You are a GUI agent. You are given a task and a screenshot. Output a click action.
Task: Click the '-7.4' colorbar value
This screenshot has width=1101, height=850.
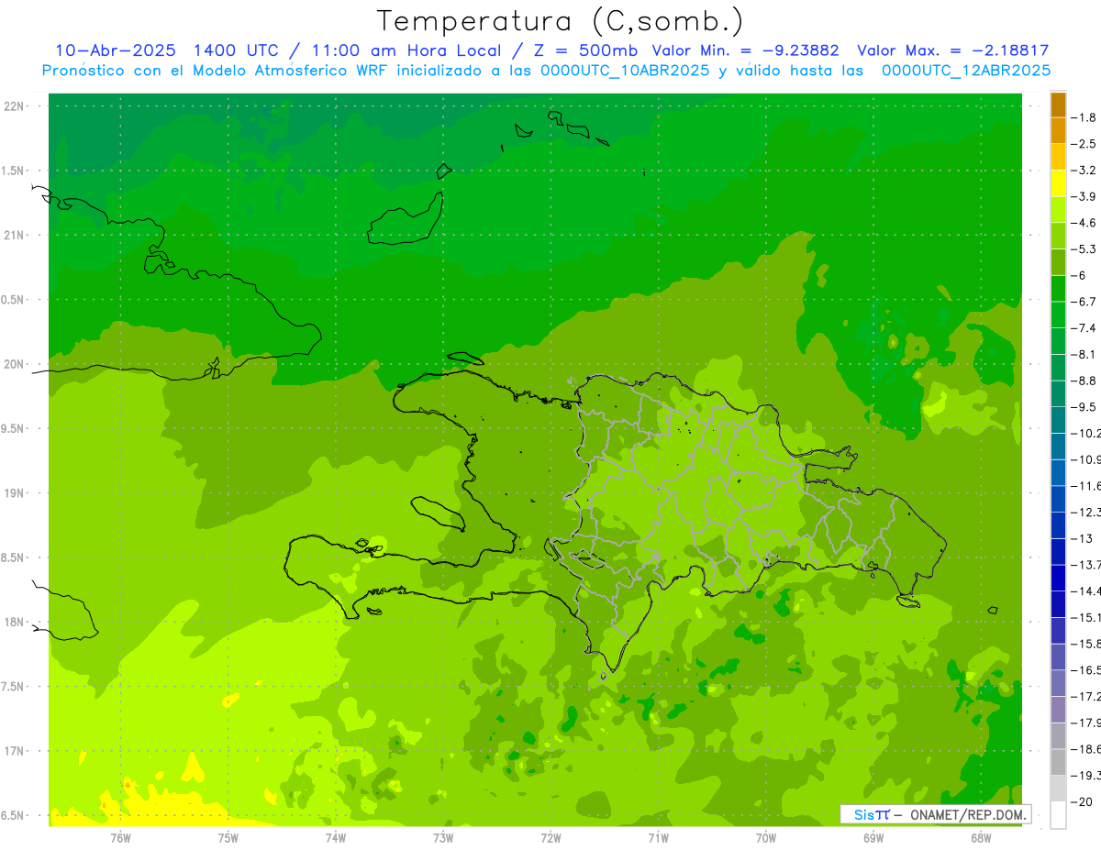[1084, 327]
